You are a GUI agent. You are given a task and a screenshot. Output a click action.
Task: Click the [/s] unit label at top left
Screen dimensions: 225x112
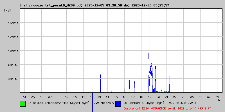[x=8, y=10]
